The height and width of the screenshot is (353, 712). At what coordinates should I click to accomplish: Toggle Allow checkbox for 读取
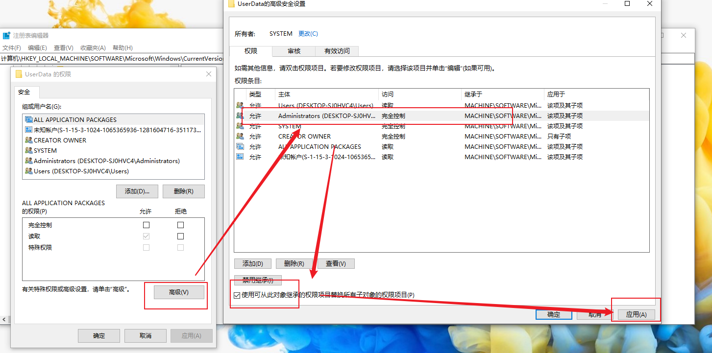point(146,236)
